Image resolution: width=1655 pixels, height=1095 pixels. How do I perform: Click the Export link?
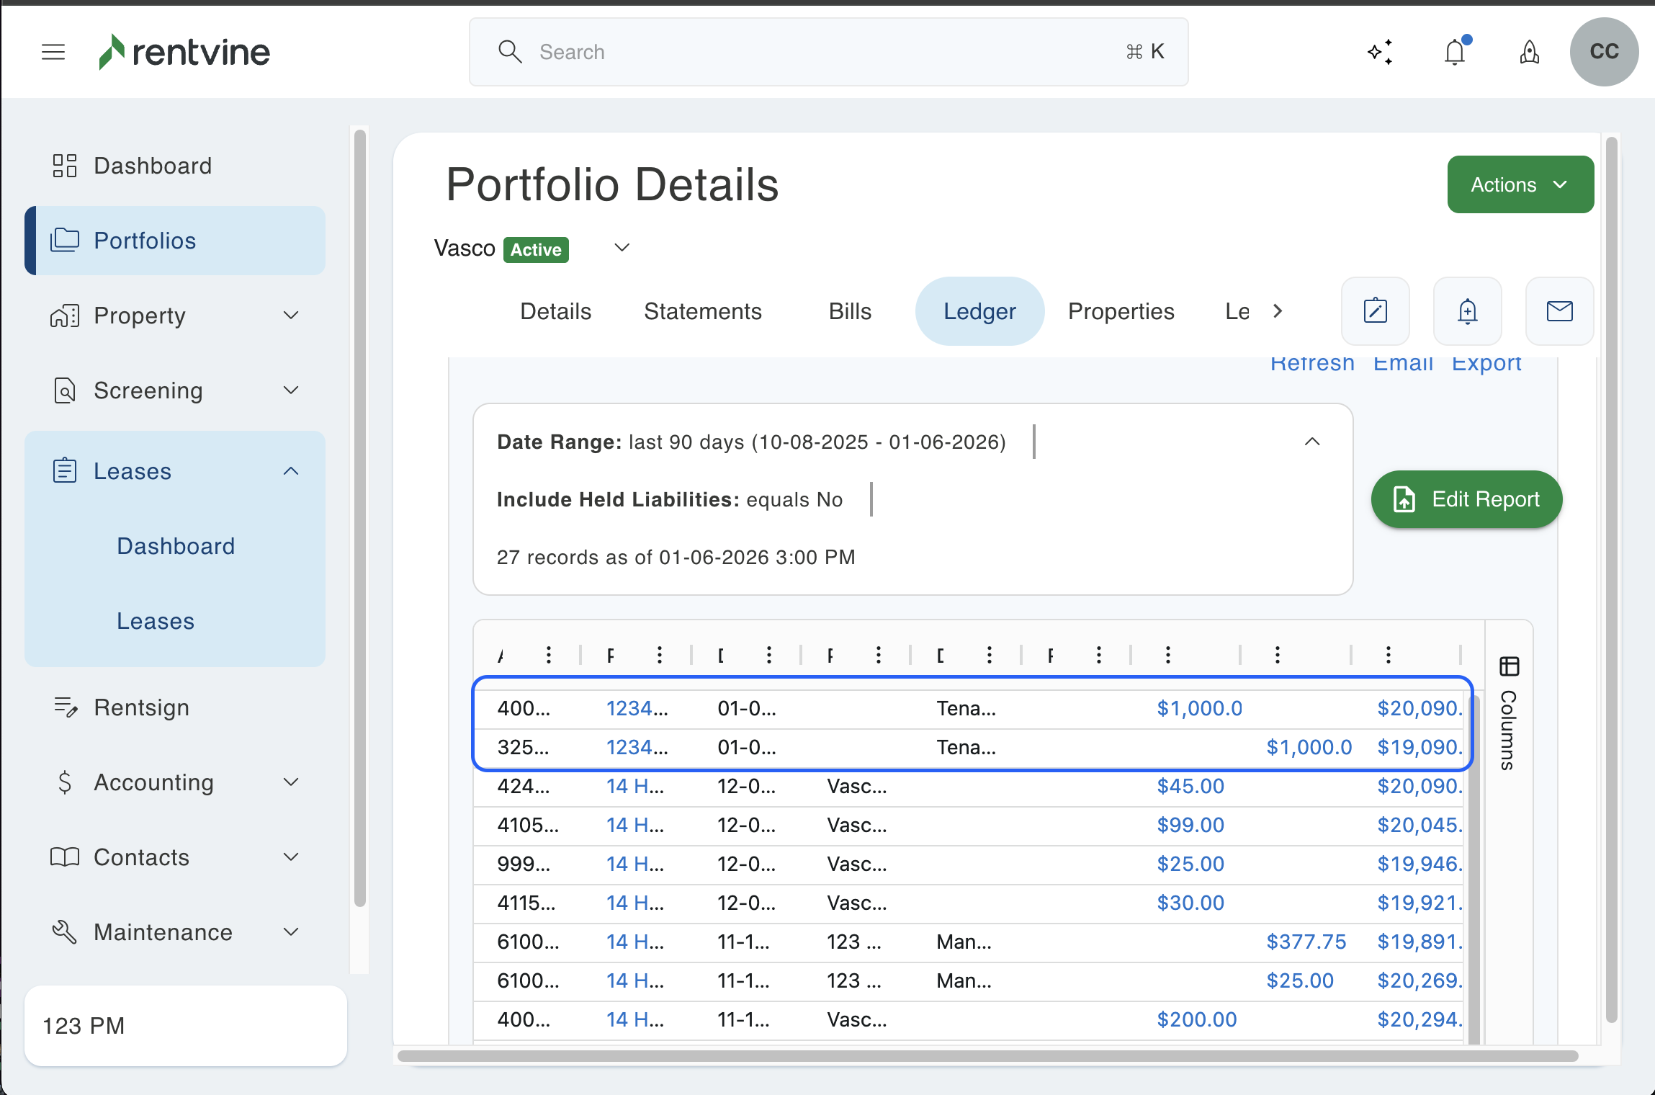pos(1486,364)
